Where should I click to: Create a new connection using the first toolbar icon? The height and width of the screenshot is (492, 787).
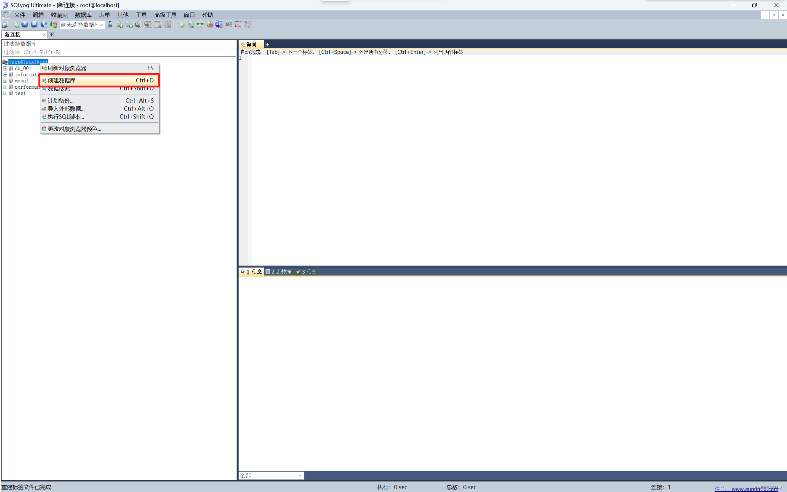(5, 24)
